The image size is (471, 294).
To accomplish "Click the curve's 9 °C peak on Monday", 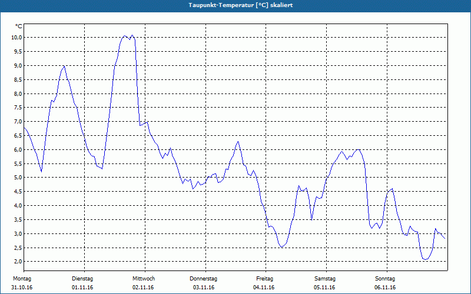I will (x=64, y=66).
